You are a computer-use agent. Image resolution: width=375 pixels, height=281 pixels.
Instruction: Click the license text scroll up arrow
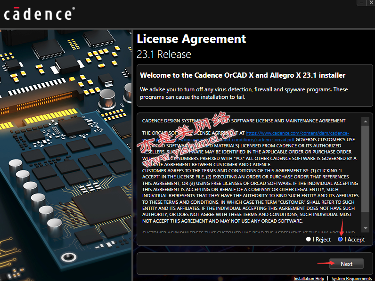click(365, 121)
